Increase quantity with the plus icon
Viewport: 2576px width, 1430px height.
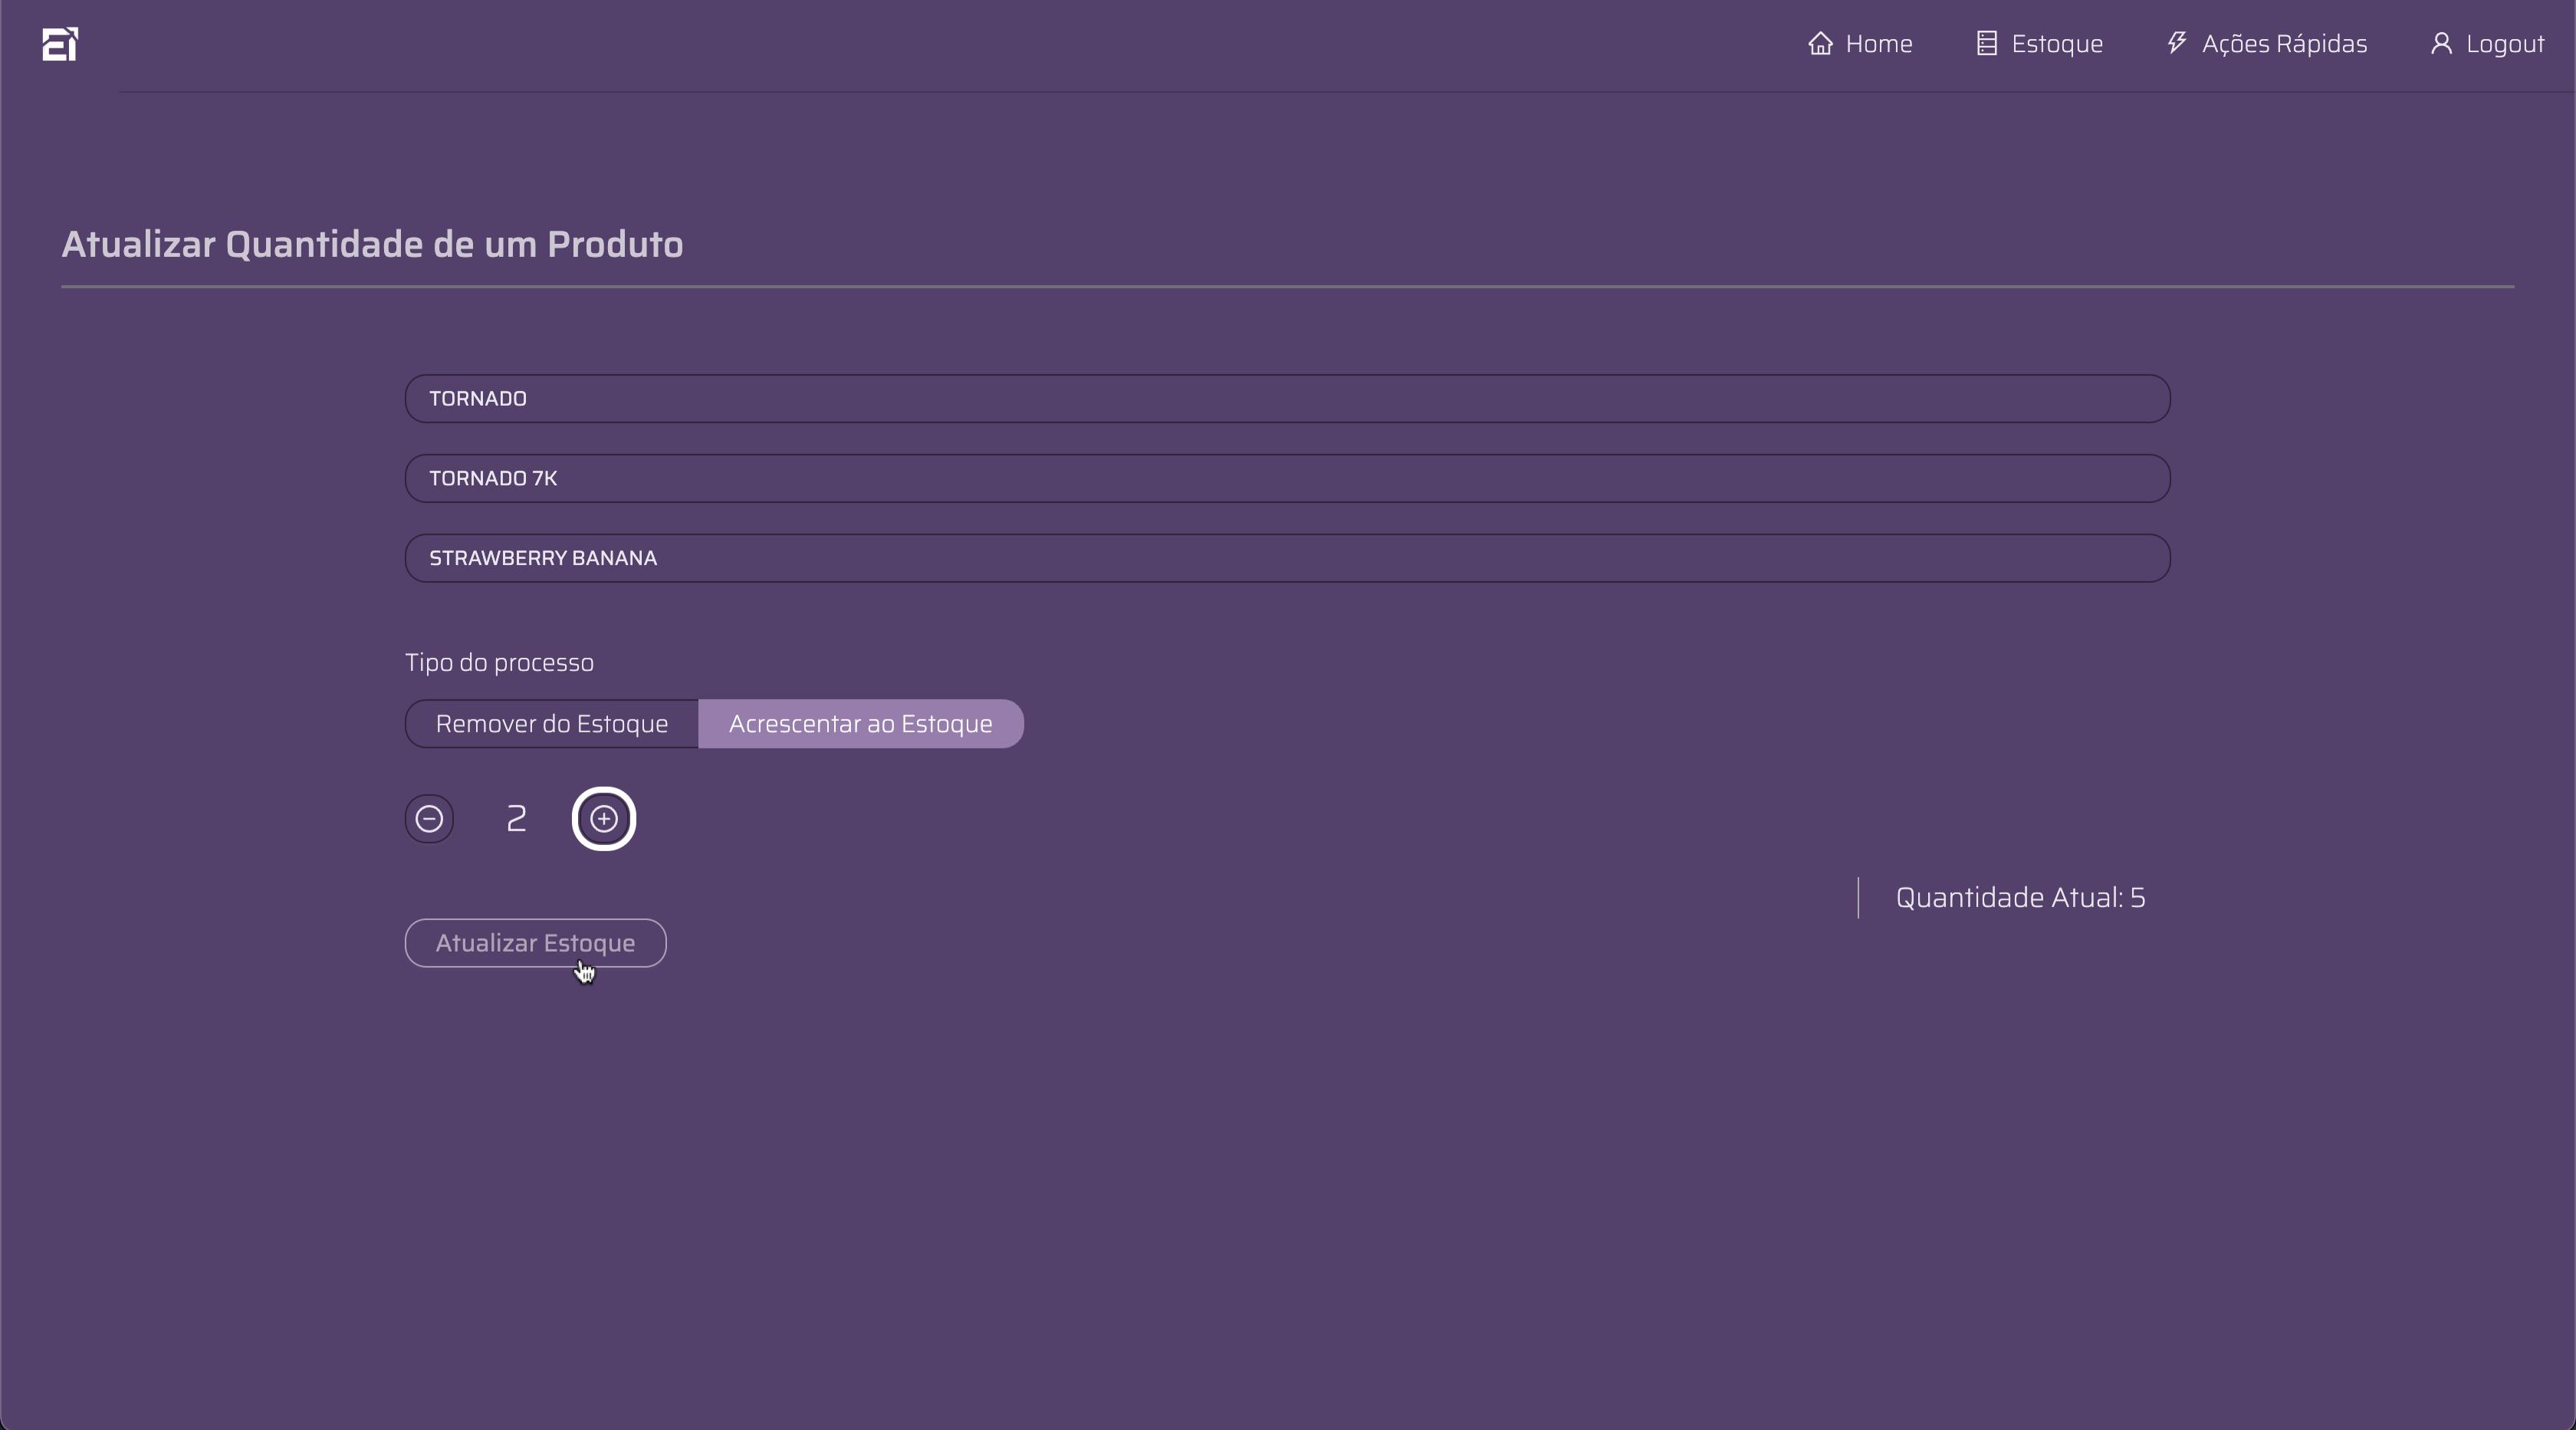[603, 819]
